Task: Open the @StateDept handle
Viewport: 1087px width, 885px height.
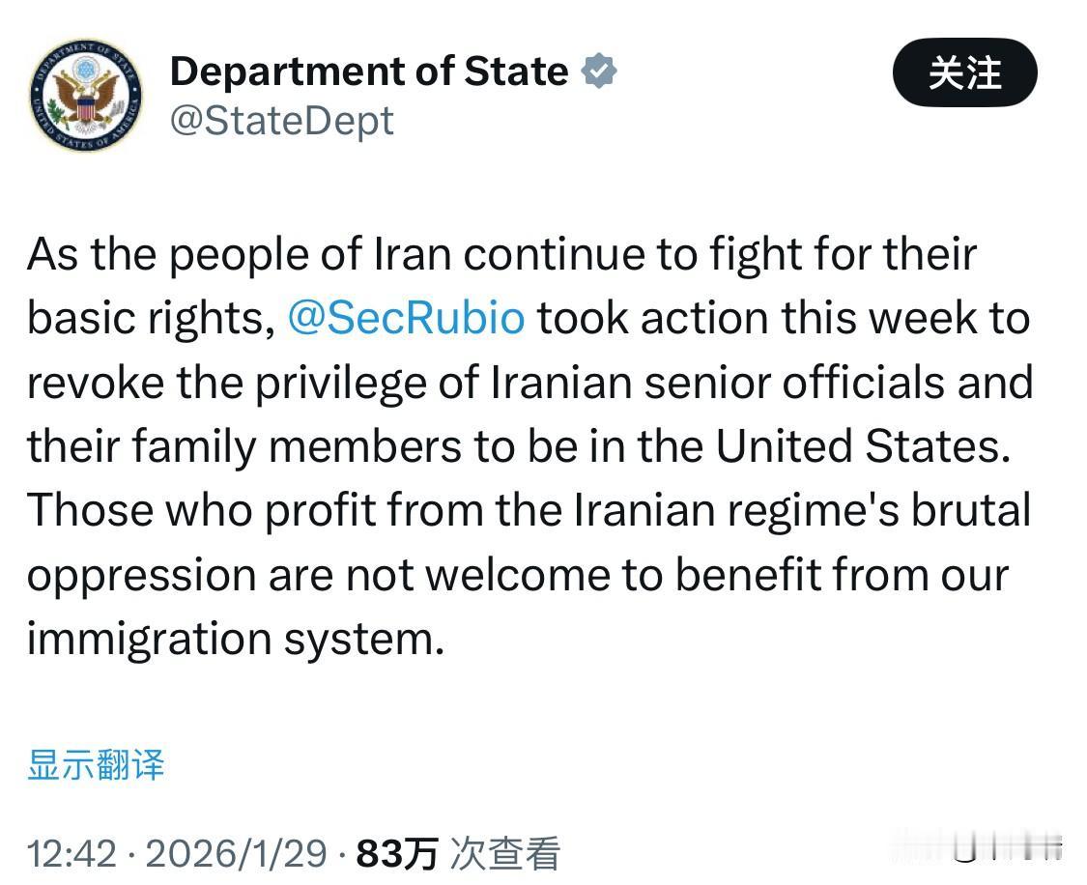Action: pyautogui.click(x=282, y=121)
